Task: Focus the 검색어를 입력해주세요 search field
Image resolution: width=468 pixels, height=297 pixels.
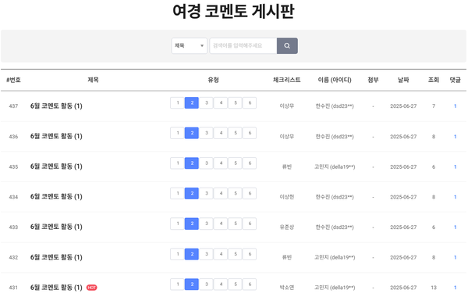Action: coord(243,46)
